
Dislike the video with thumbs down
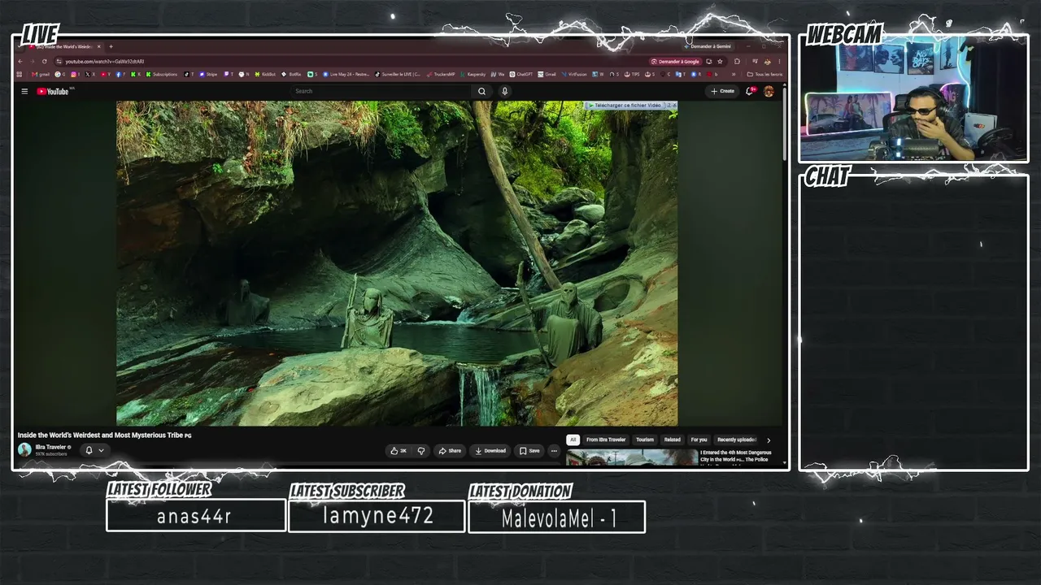pos(420,451)
